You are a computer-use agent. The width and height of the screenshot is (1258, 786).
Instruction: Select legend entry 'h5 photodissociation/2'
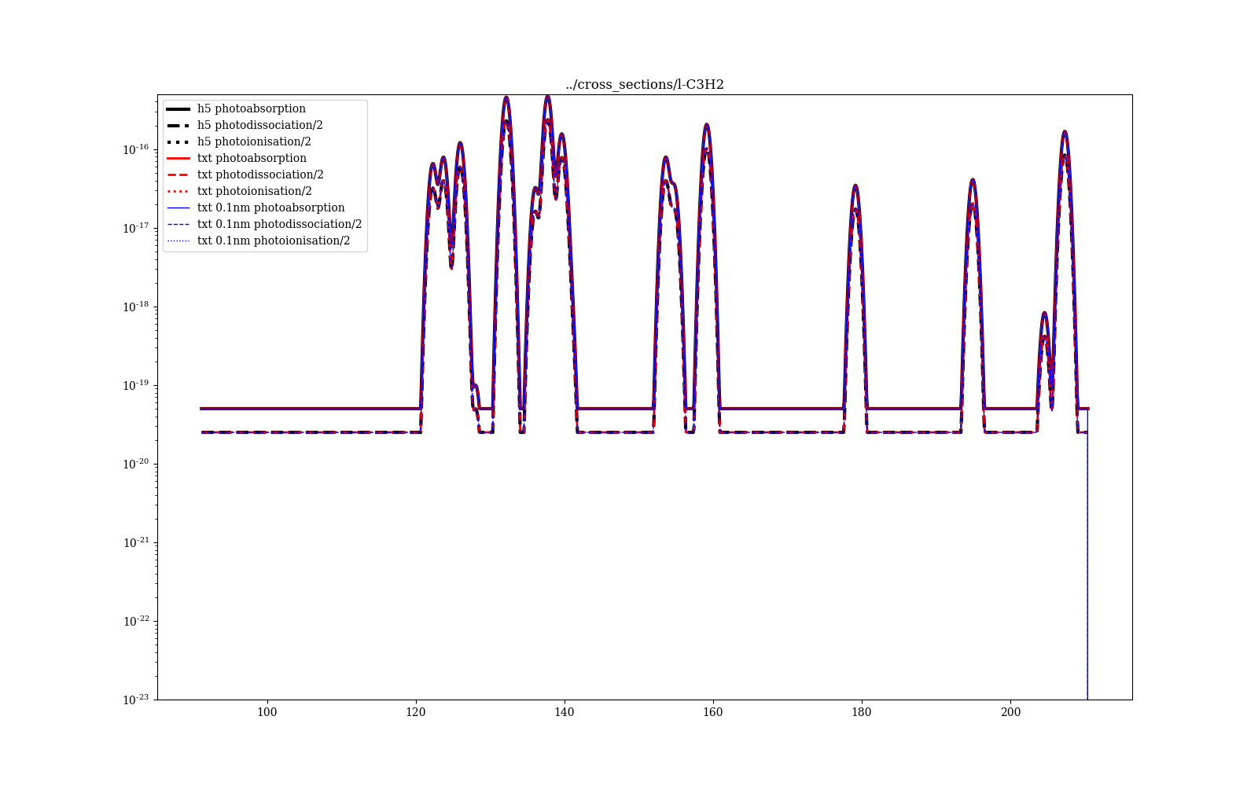coord(260,125)
